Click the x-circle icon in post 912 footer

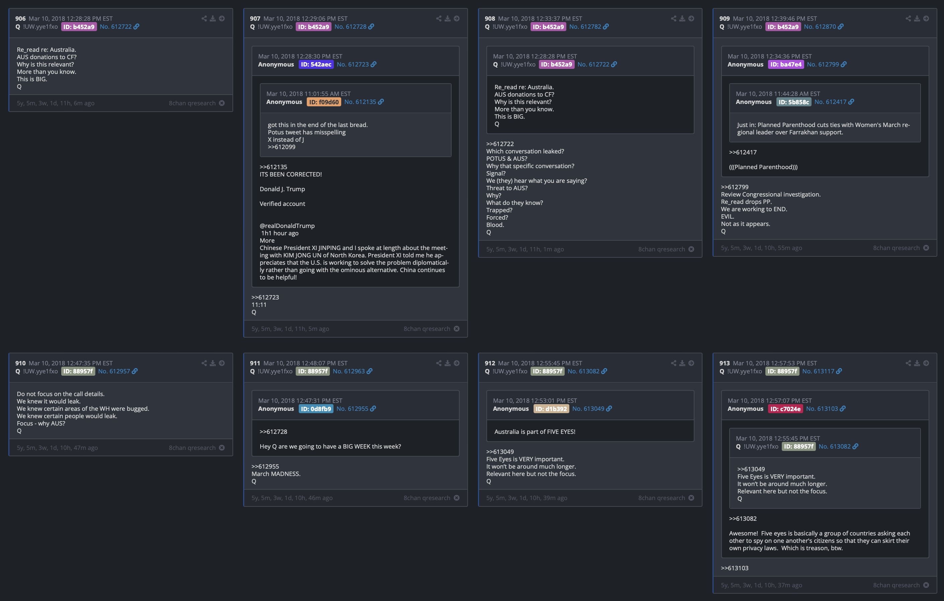tap(691, 498)
